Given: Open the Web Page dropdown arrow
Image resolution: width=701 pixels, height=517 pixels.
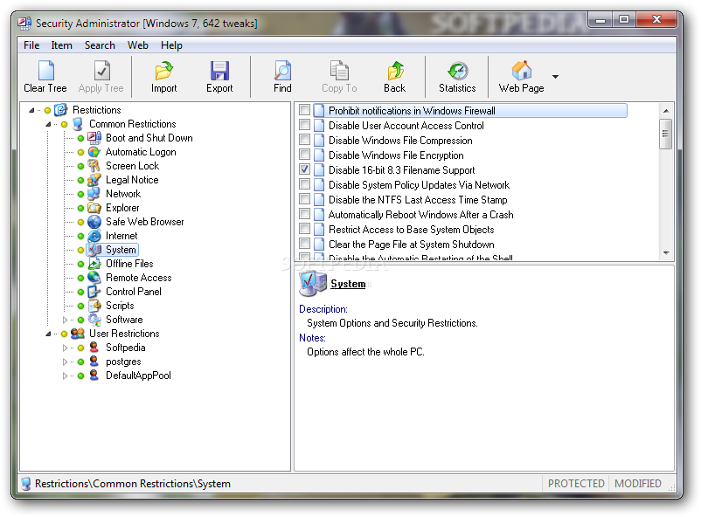Looking at the screenshot, I should point(555,77).
